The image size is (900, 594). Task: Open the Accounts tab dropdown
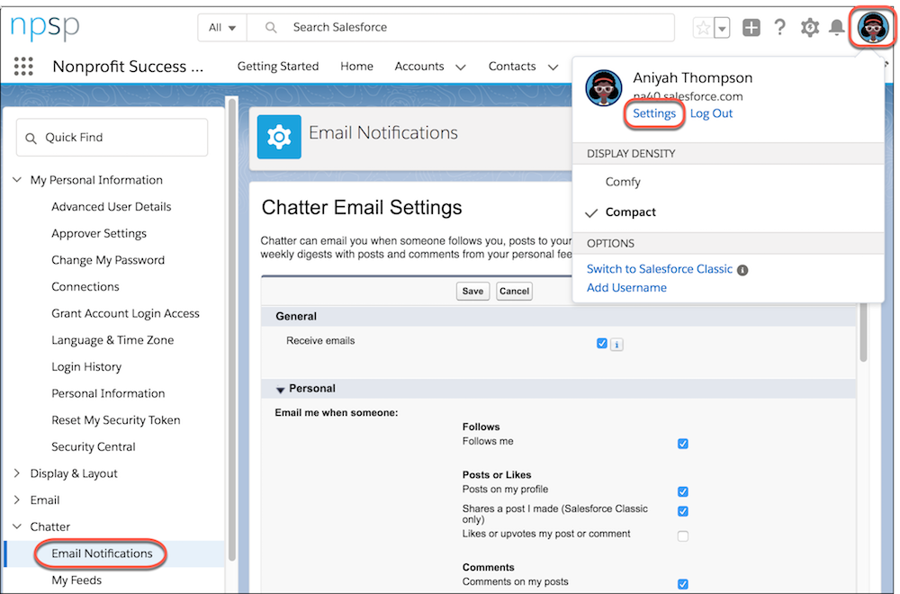[460, 66]
